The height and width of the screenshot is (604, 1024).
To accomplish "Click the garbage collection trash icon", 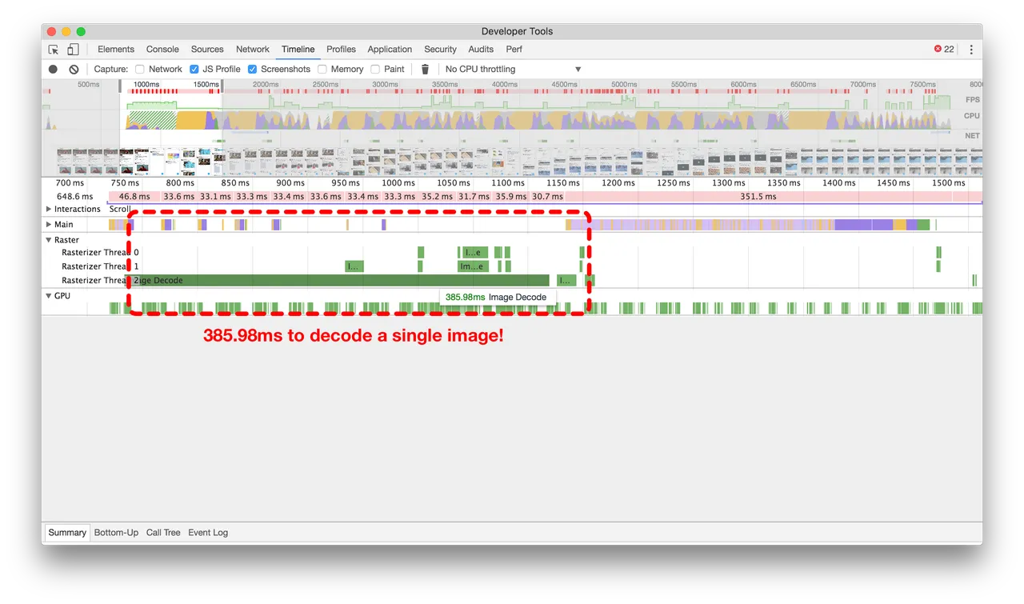I will pyautogui.click(x=426, y=70).
